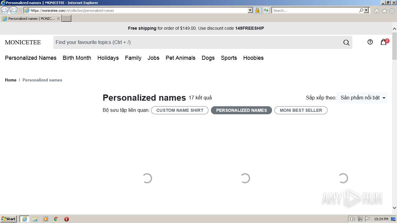Viewport: 397px width, 223px height.
Task: Click the Free shipping banner text
Action: pyautogui.click(x=196, y=28)
